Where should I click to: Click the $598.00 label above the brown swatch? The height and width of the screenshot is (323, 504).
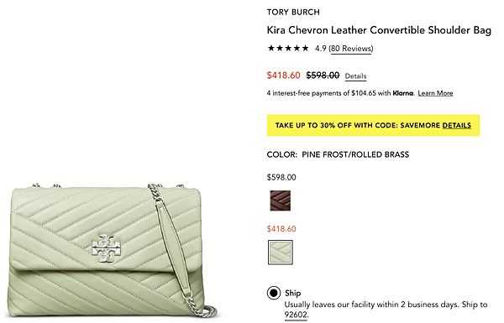(x=281, y=177)
